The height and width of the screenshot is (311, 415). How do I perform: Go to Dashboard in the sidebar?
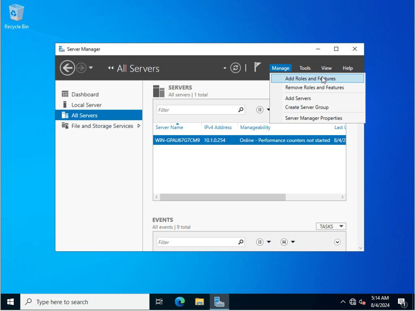[x=85, y=94]
